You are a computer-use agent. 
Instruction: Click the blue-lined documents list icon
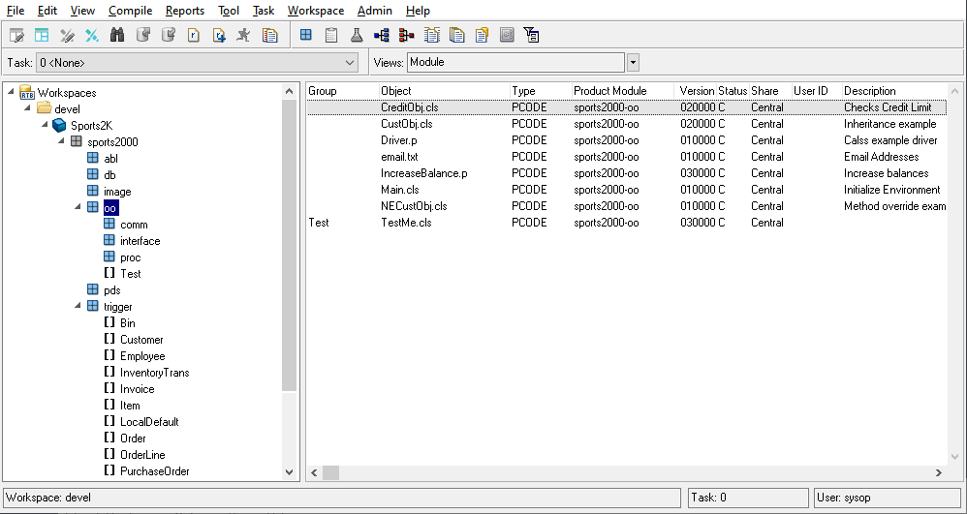tap(432, 35)
